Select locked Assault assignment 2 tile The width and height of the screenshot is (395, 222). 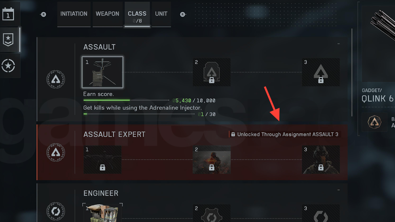pos(212,72)
